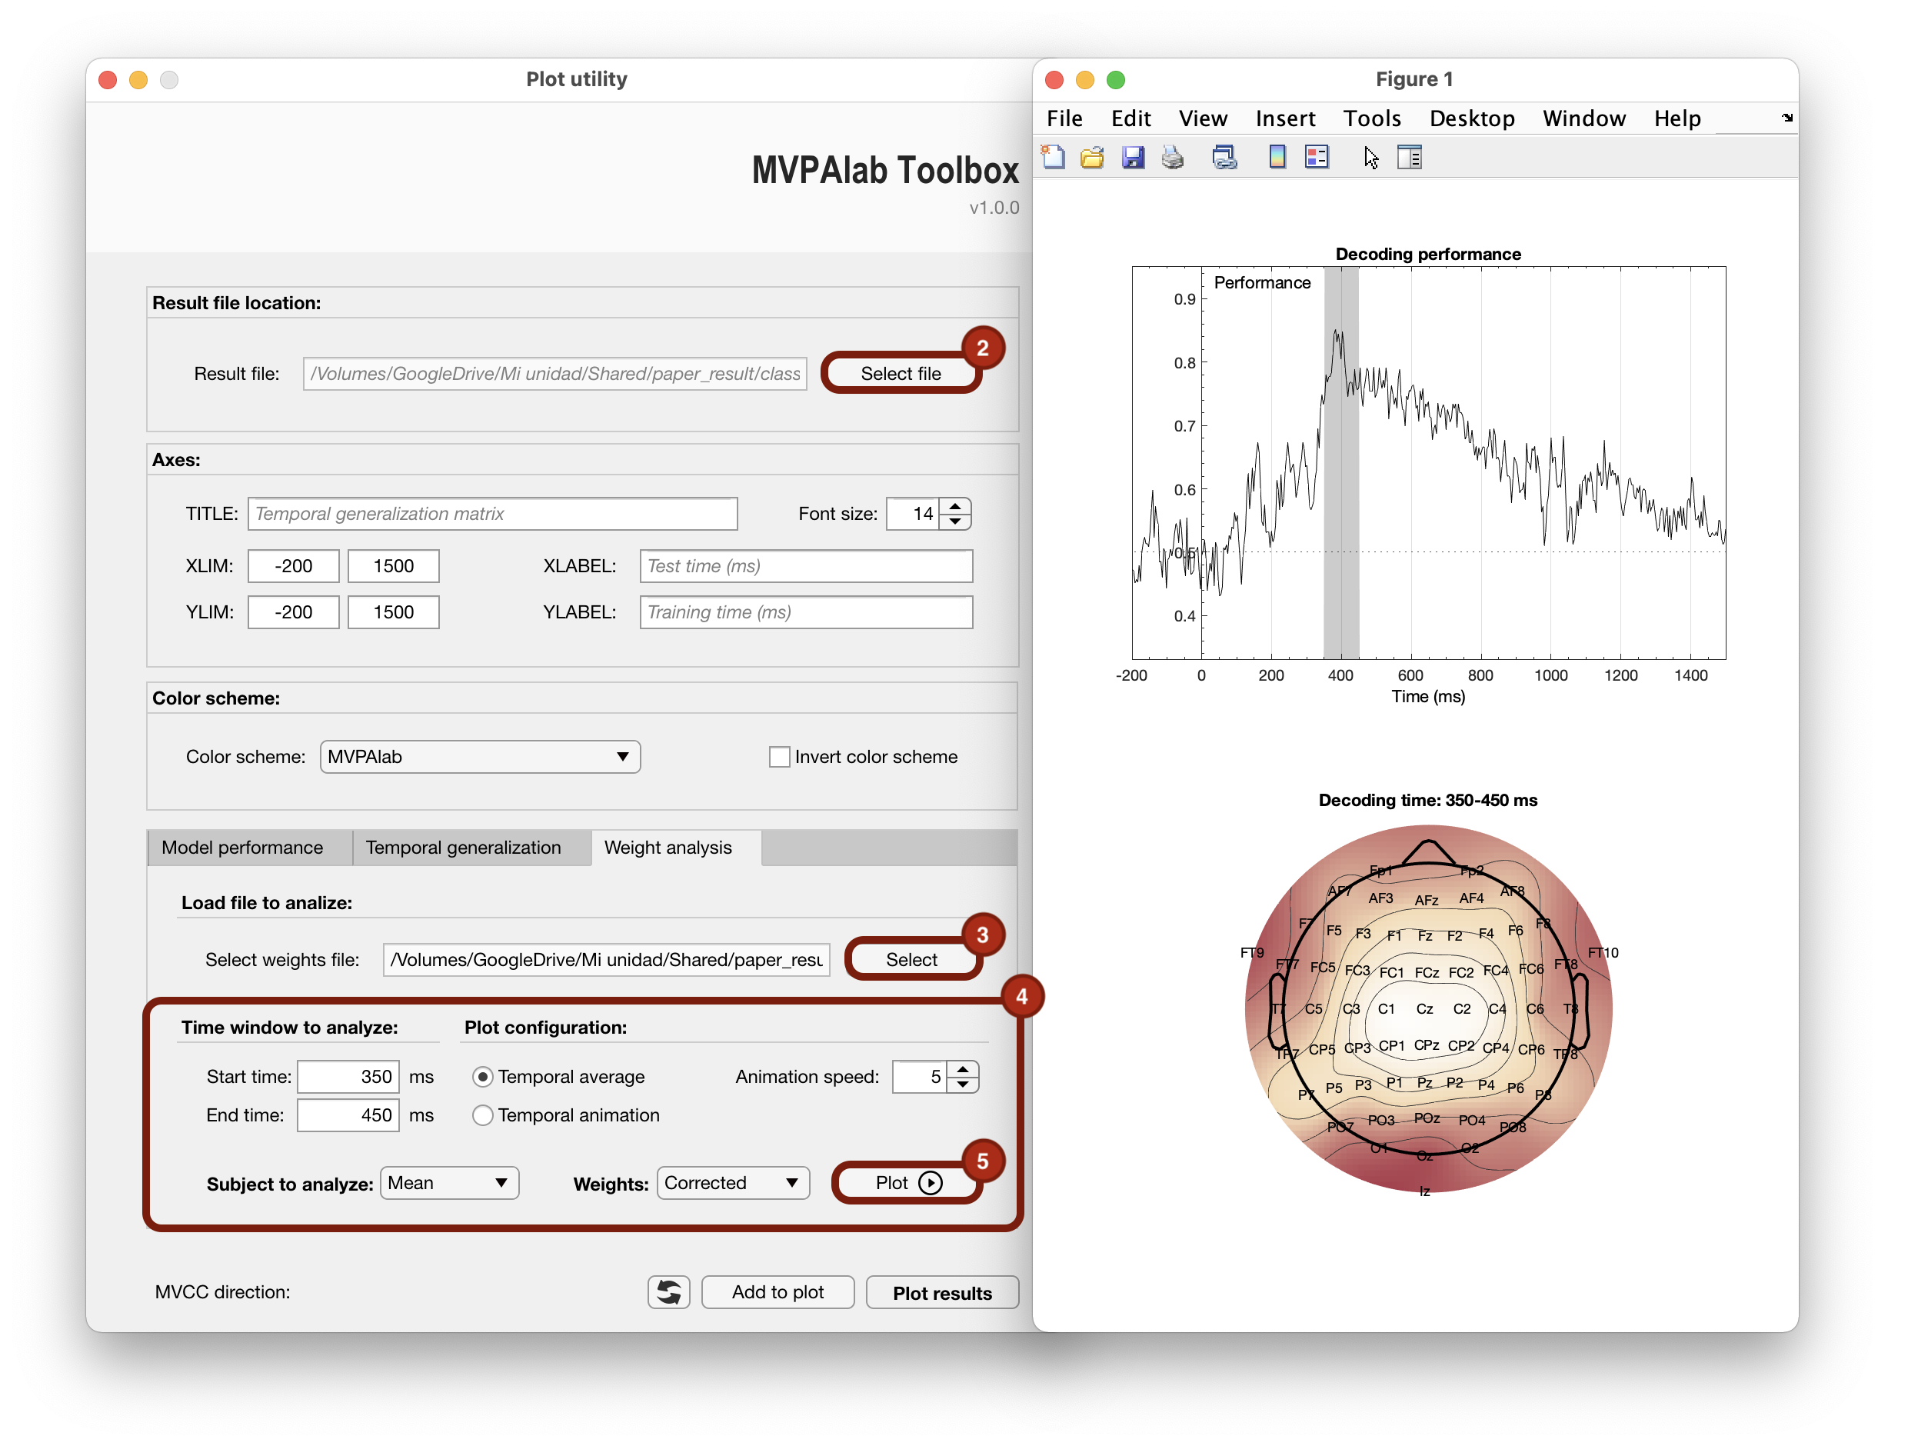Insert Legend using toolbar icon
1908x1446 pixels.
pos(1317,157)
